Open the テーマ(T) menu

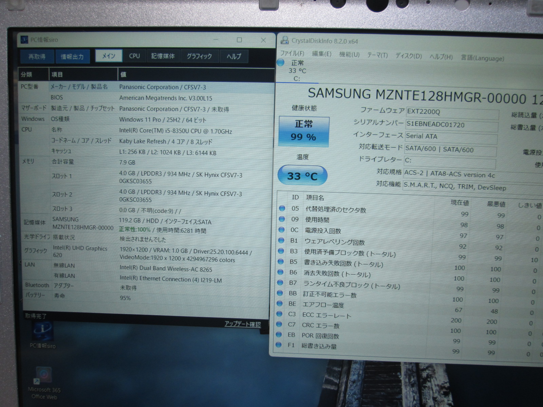[x=377, y=55]
